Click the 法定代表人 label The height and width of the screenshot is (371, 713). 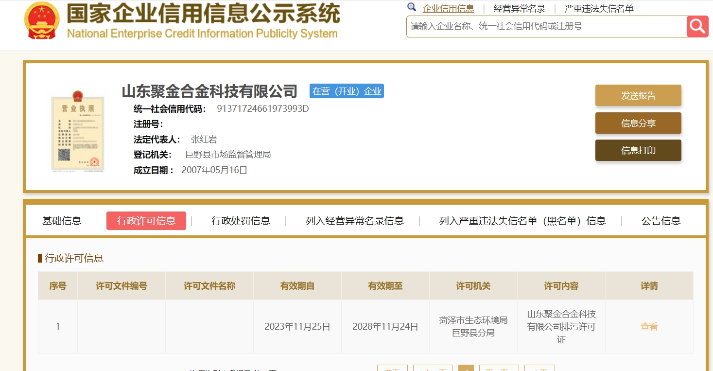coord(157,140)
